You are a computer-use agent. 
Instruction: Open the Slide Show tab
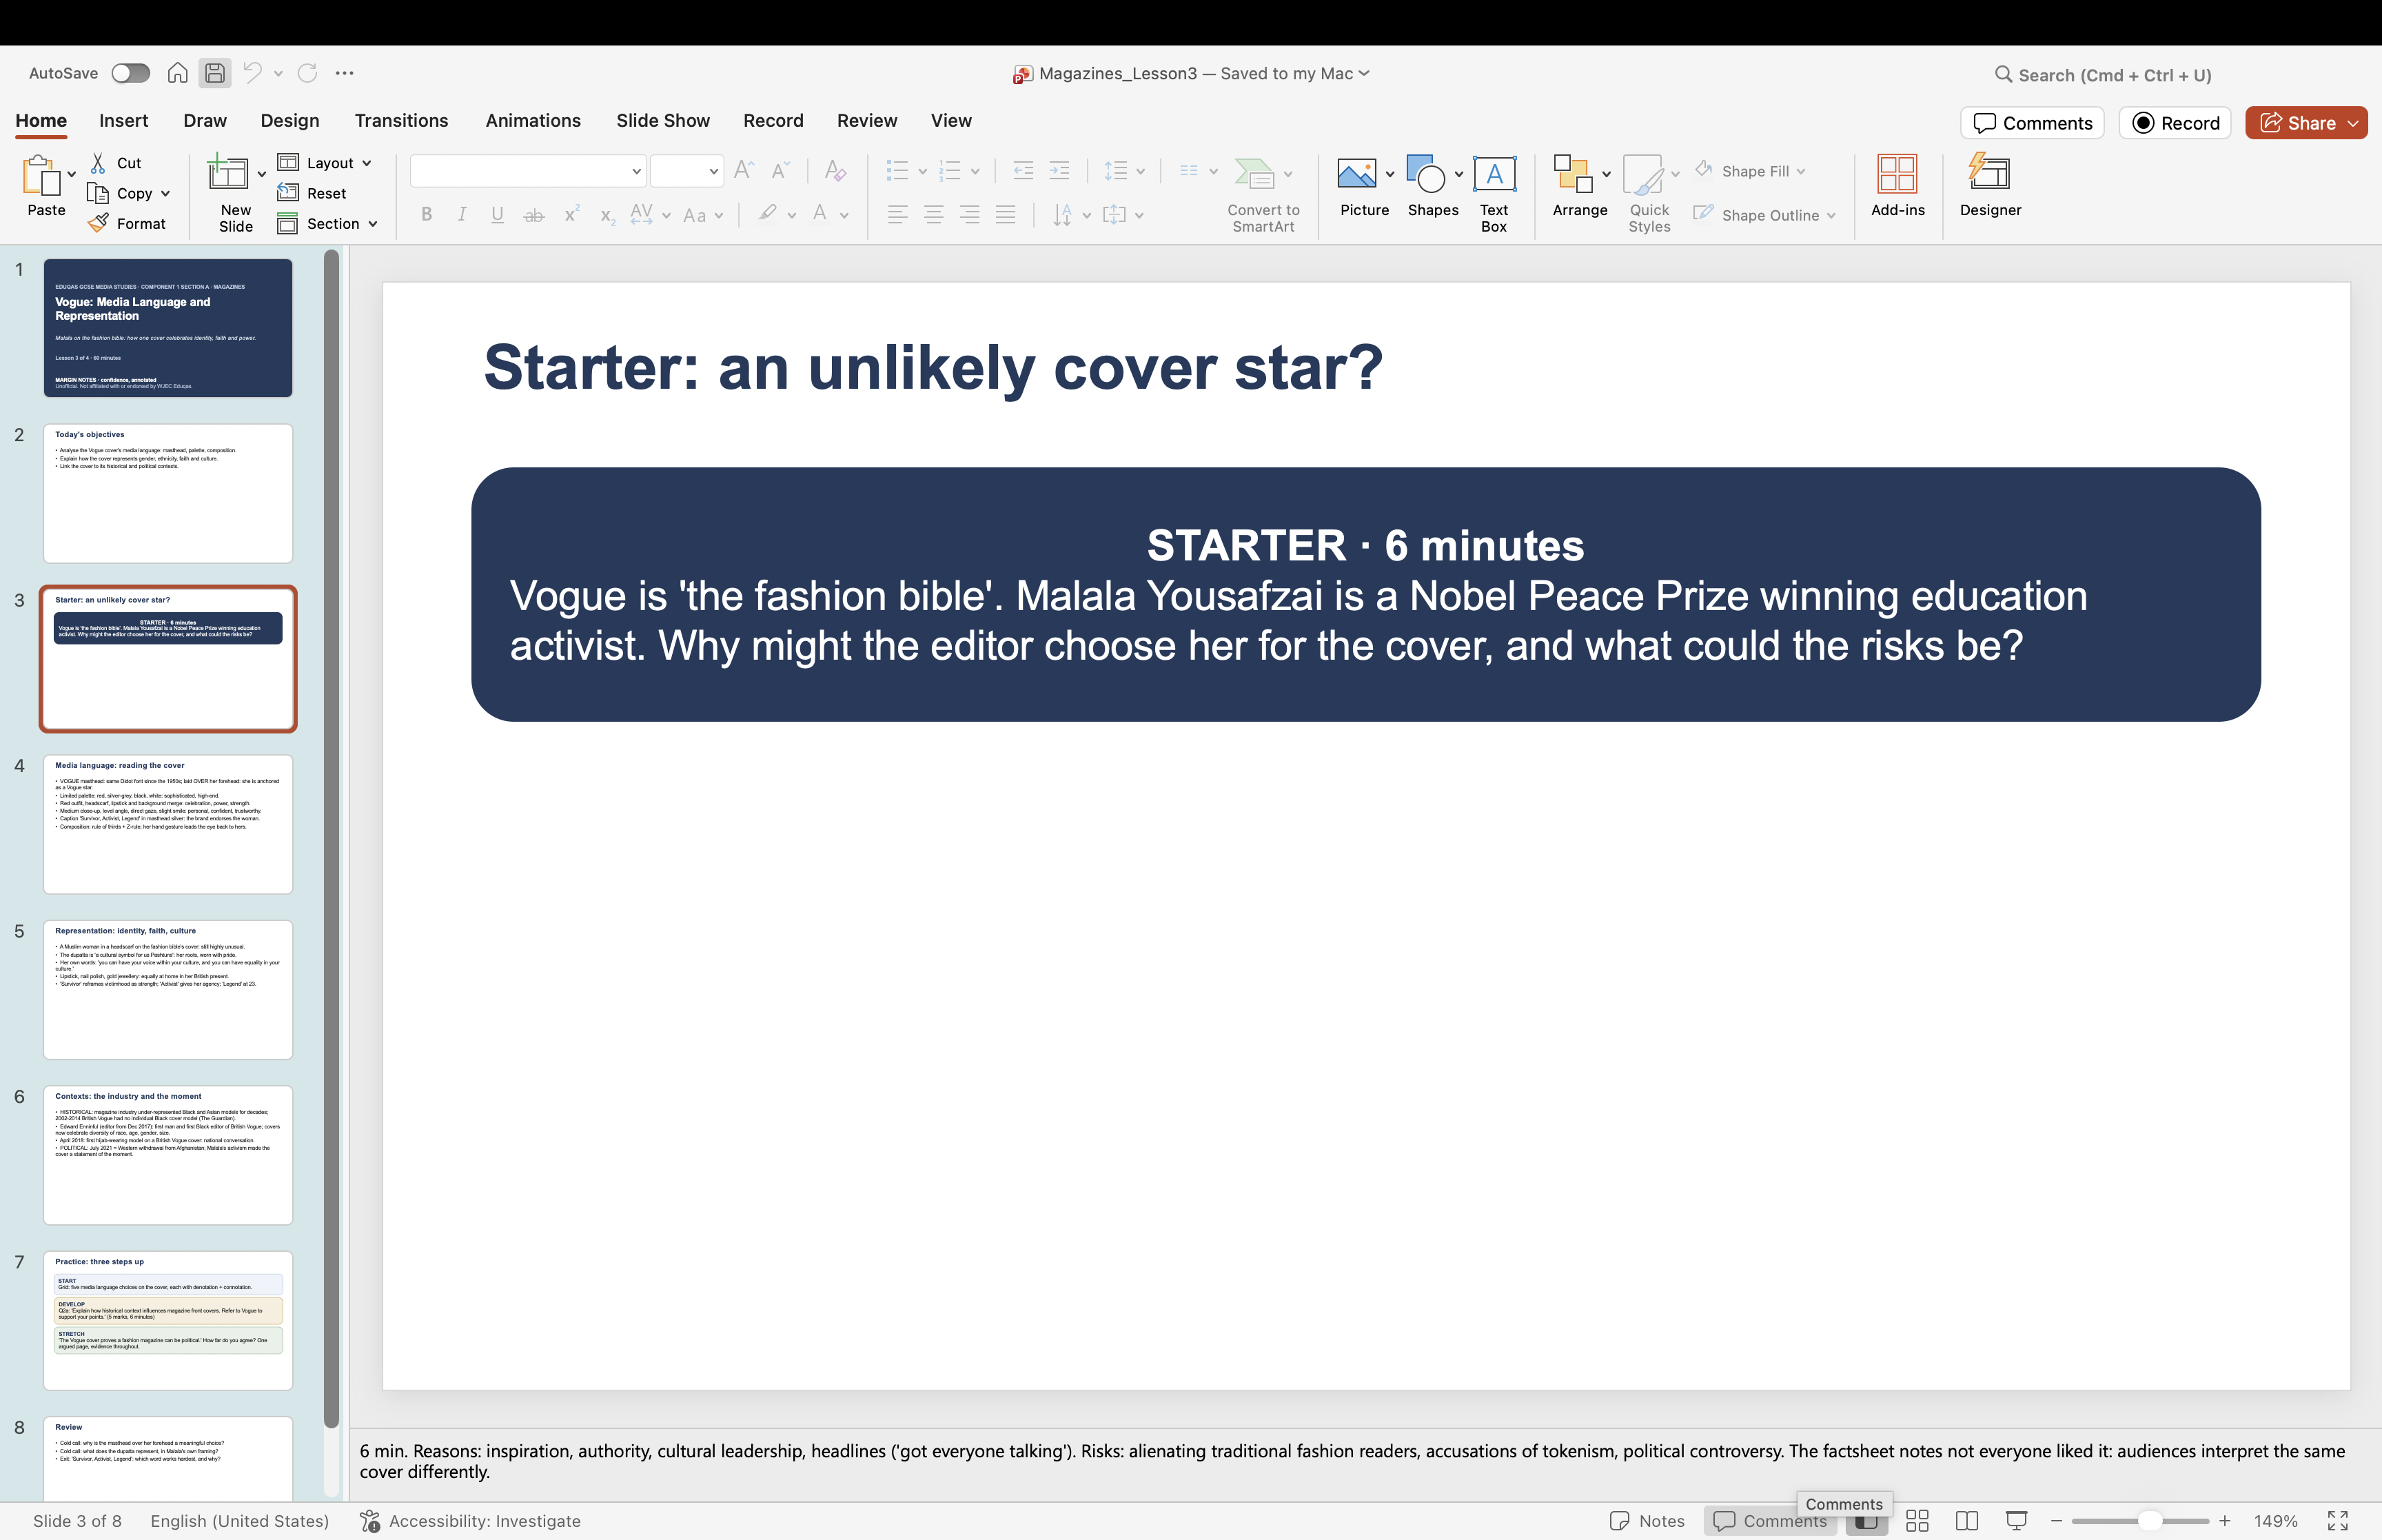(663, 120)
